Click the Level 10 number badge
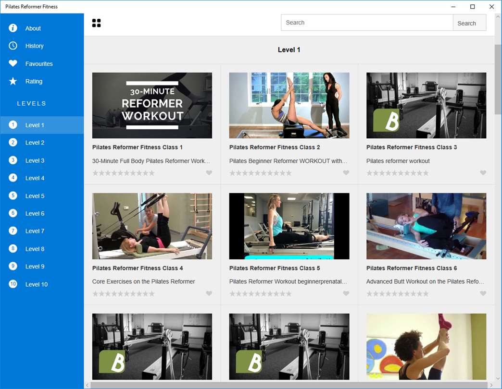This screenshot has width=502, height=389. pyautogui.click(x=13, y=284)
